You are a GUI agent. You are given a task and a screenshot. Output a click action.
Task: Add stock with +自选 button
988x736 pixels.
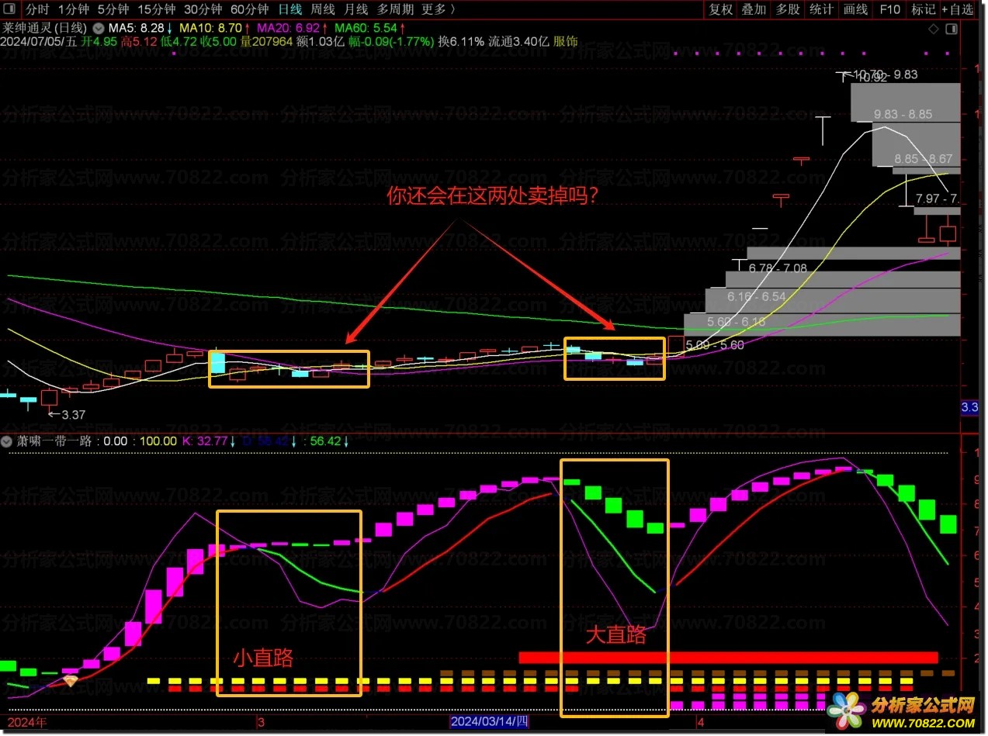(958, 9)
